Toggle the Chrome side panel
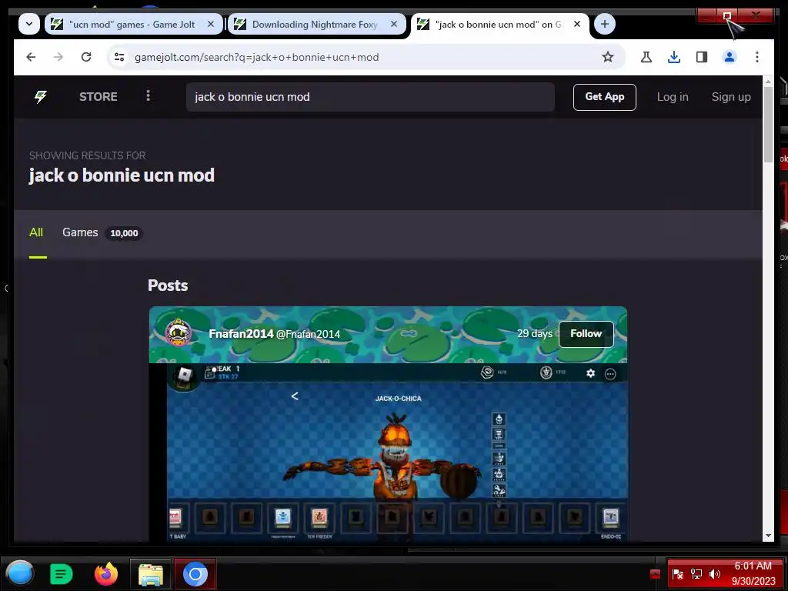The height and width of the screenshot is (591, 788). (x=702, y=57)
